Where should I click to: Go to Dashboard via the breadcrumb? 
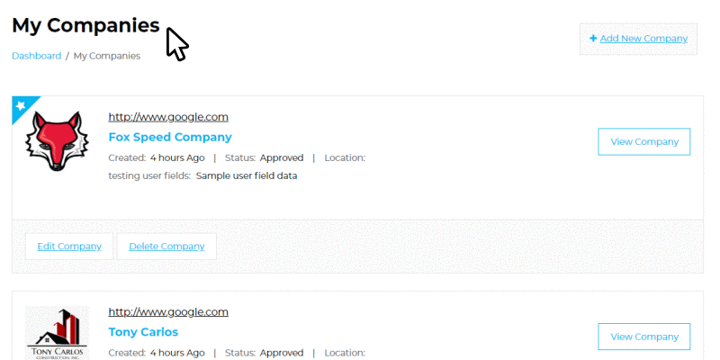click(36, 56)
